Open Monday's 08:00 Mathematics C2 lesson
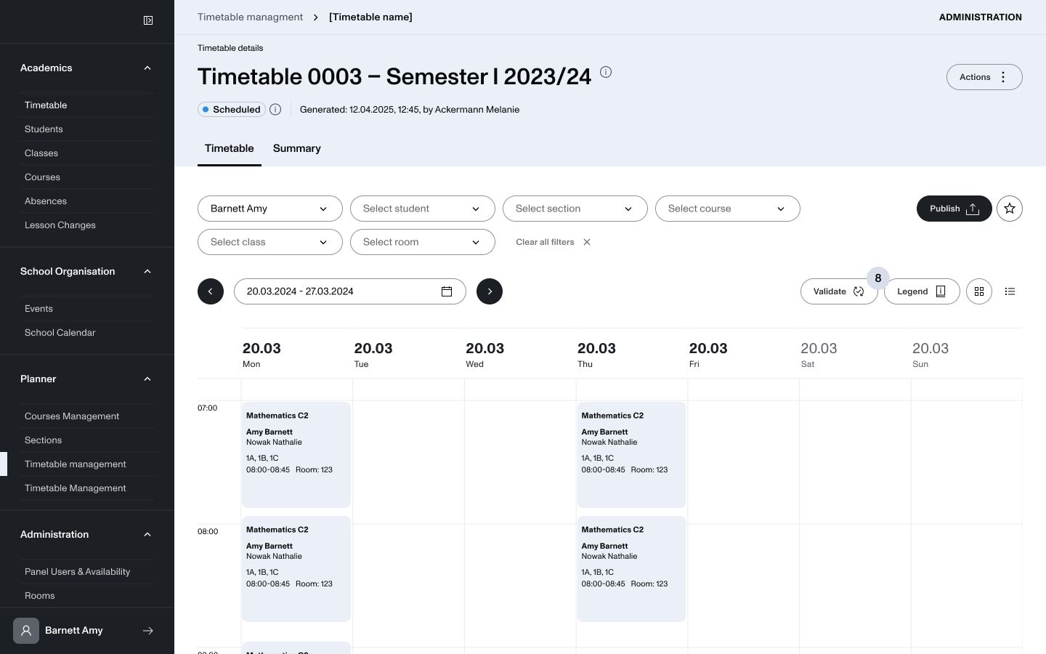 tap(296, 569)
